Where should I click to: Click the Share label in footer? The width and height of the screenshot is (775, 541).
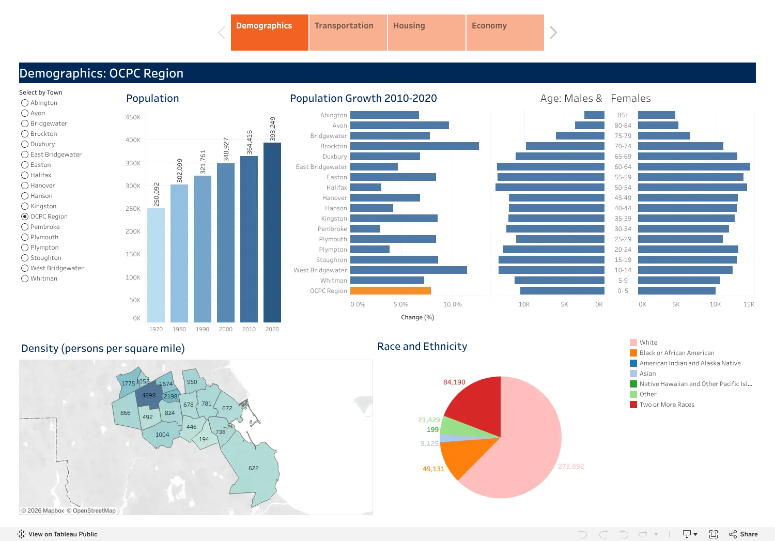coord(749,534)
